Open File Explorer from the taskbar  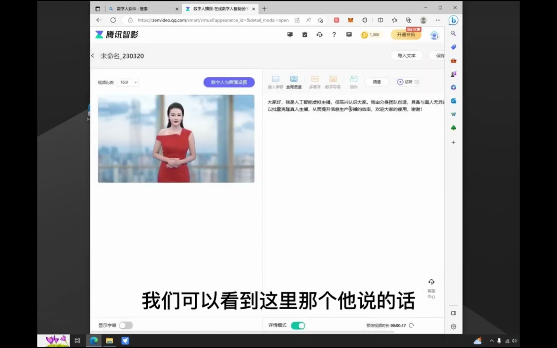110,341
